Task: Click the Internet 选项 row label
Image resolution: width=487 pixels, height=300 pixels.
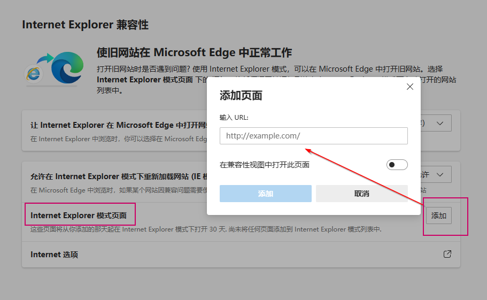Action: [55, 255]
